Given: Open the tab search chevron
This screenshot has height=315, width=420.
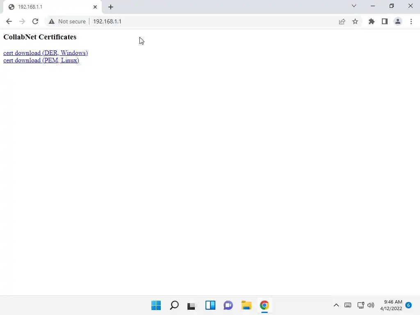Looking at the screenshot, I should pos(354,6).
